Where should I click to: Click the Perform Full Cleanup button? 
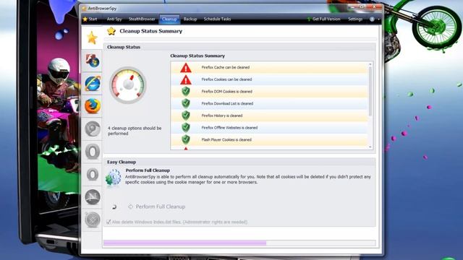(157, 207)
